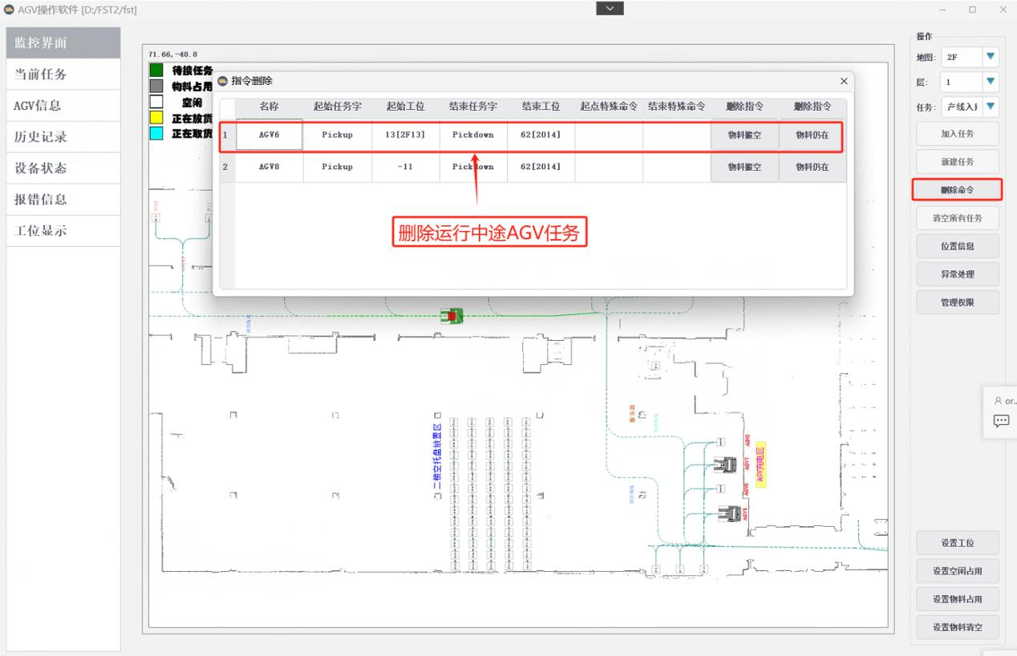Open the 任务 dropdown list
This screenshot has width=1017, height=656.
pyautogui.click(x=970, y=107)
